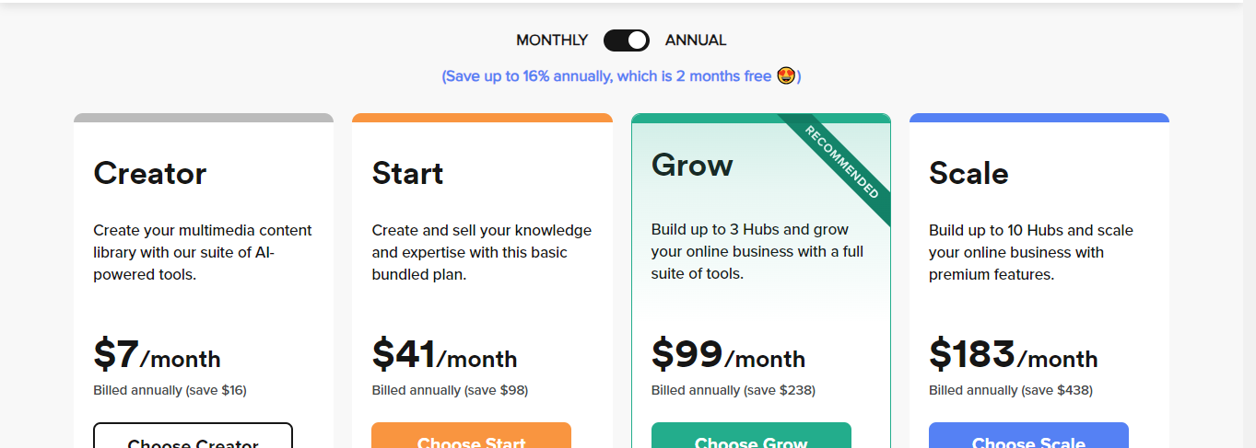Click the Creator plan heading
The image size is (1256, 448).
(x=150, y=173)
